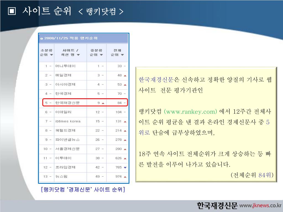Image resolution: width=283 pixels, height=212 pixels.
Task: Click red up arrow beside 53 (아시아경제)
Action: (125, 85)
